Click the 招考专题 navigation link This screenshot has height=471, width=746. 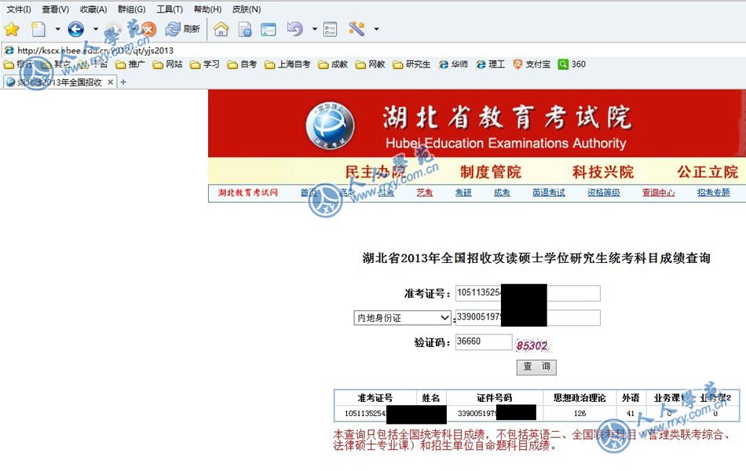click(713, 192)
